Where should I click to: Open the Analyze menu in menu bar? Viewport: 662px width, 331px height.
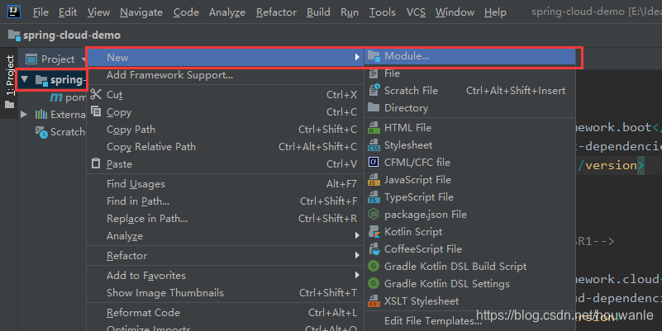[227, 12]
